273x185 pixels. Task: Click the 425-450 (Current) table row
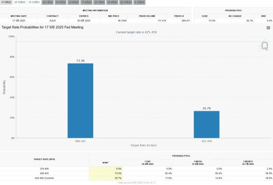136,178
